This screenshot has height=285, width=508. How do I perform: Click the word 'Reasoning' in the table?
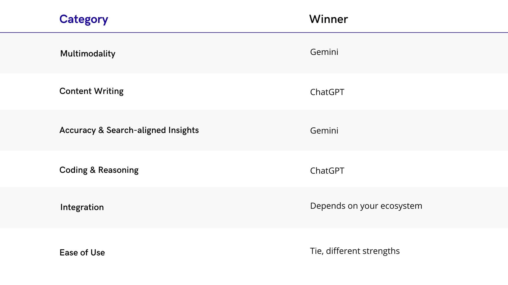(x=118, y=170)
